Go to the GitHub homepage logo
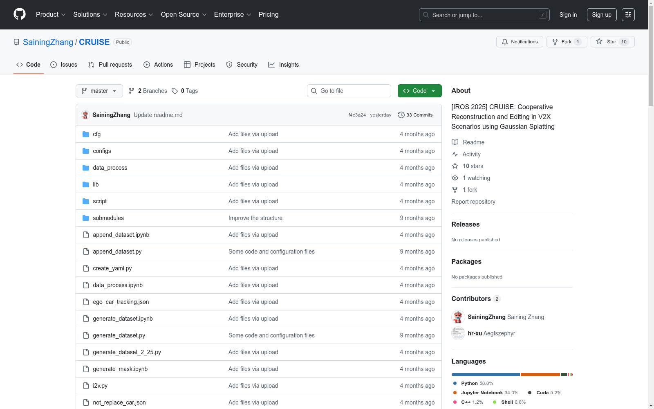The height and width of the screenshot is (409, 654). tap(20, 14)
